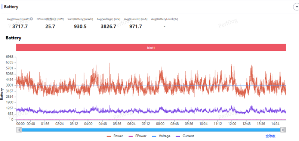The height and width of the screenshot is (141, 299).
Task: Click the Sum(Battery) value 930.5
Action: (x=80, y=26)
